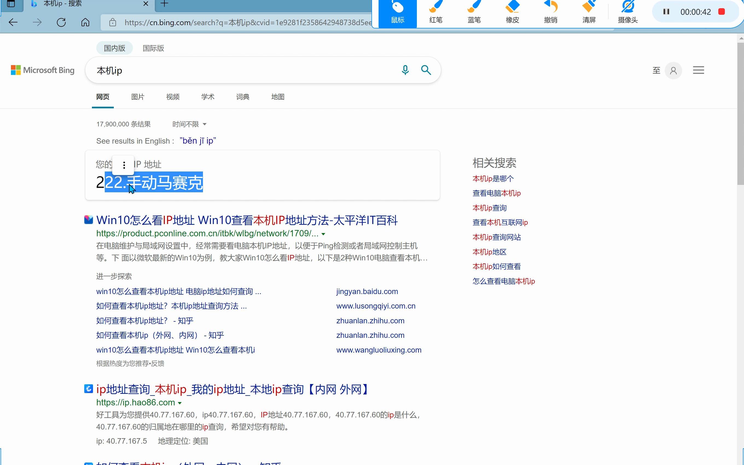744x465 pixels.
Task: Open related search 本机ip查询网站
Action: pos(496,237)
